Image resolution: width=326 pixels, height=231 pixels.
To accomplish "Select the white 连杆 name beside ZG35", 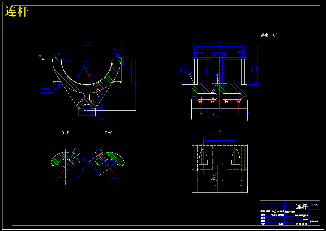I will pos(302,207).
